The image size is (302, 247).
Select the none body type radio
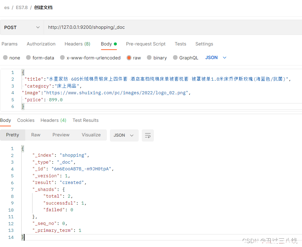5,58
